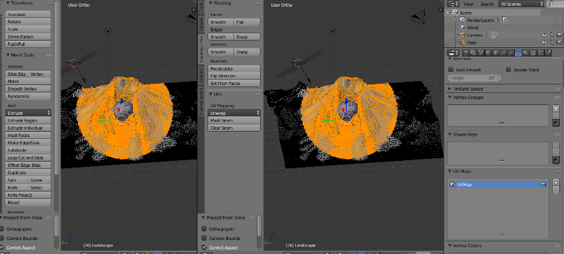Adjust the Angle 30° slider field
The height and width of the screenshot is (254, 564).
474,78
